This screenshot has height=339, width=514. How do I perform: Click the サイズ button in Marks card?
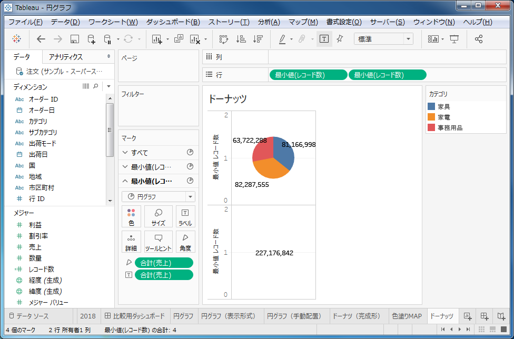[x=159, y=216]
